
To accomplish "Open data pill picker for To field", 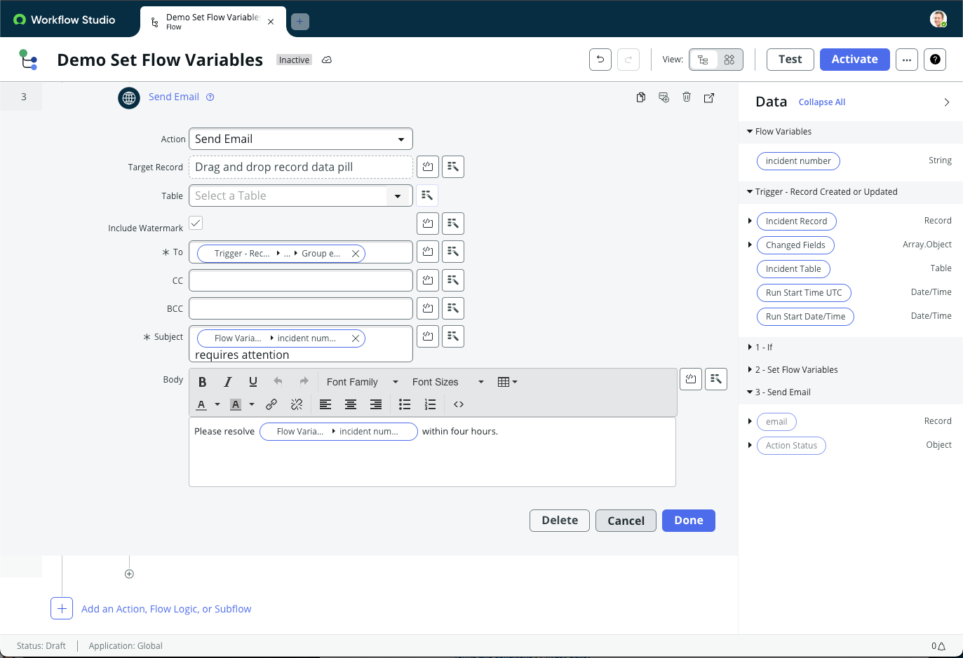I will point(453,252).
